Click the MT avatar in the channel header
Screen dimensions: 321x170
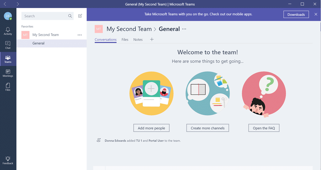coord(99,29)
